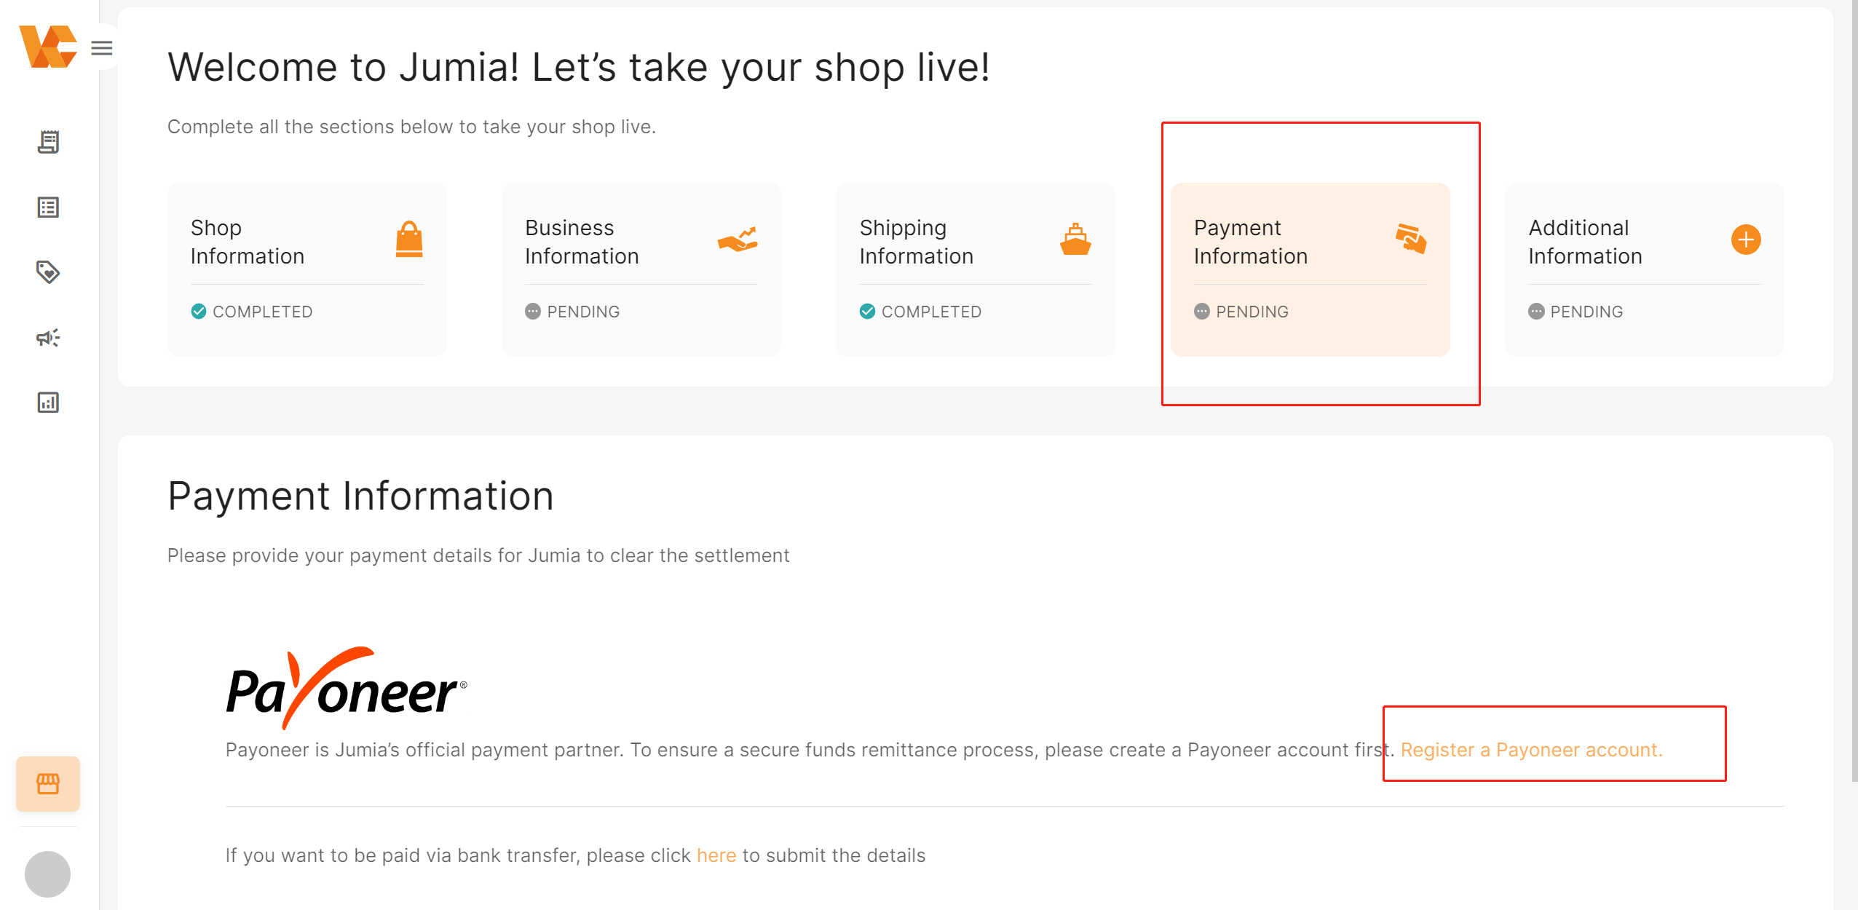Open the promotions tag sidebar icon
The image size is (1858, 910).
pyautogui.click(x=48, y=272)
